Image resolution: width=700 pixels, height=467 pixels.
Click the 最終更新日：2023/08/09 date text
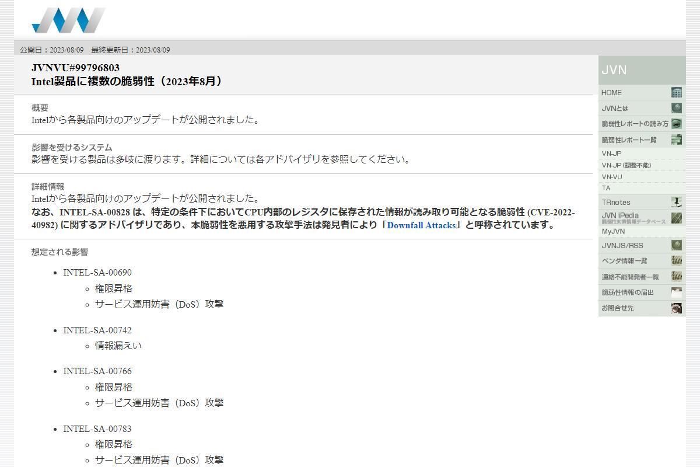point(131,50)
